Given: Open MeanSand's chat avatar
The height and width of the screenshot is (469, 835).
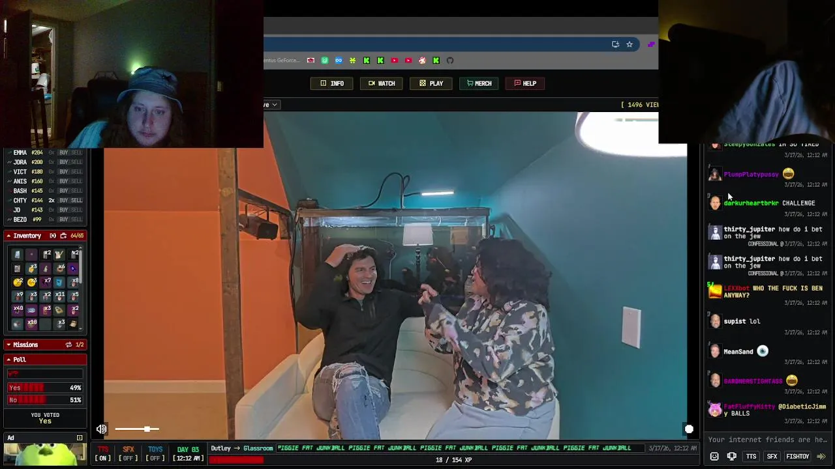Looking at the screenshot, I should pyautogui.click(x=715, y=351).
